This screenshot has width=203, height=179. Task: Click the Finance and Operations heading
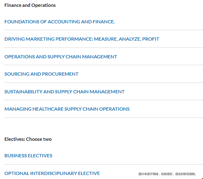pos(30,5)
